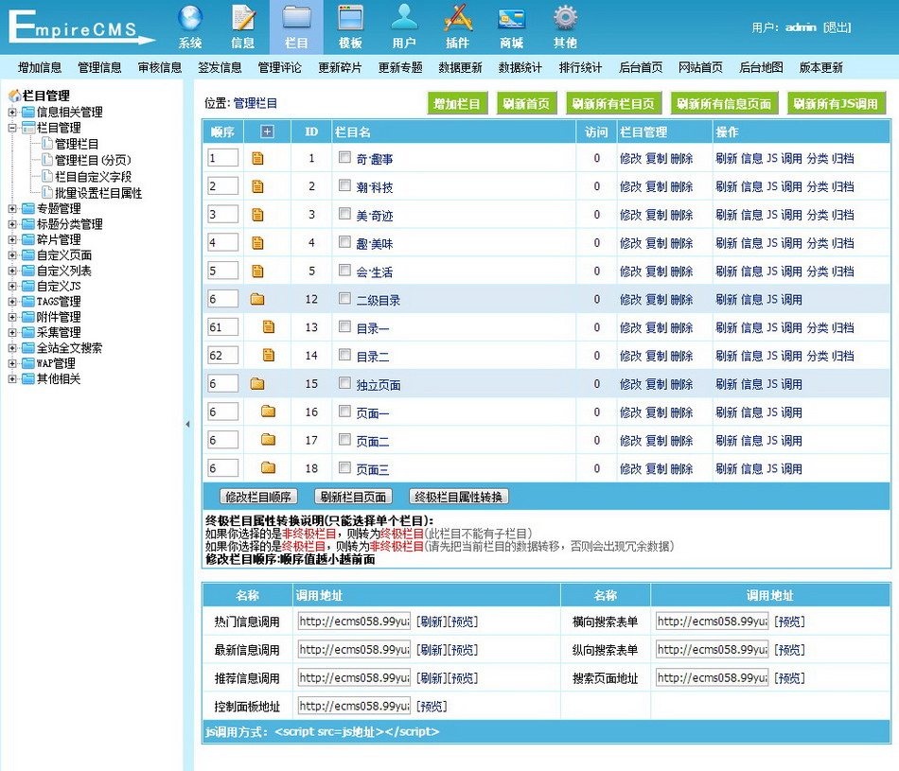Click the page icon for row 奇·趣事
This screenshot has width=899, height=771.
258,158
